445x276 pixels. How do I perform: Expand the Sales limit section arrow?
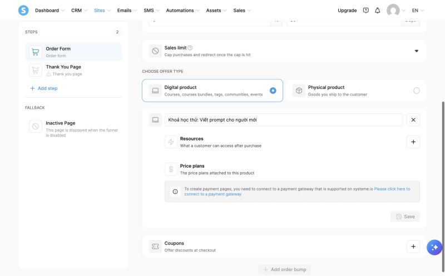tap(416, 51)
